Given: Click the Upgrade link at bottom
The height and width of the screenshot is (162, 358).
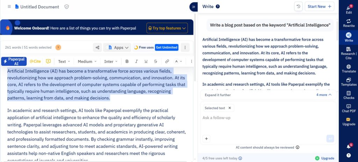Looking at the screenshot, I should (325, 159).
